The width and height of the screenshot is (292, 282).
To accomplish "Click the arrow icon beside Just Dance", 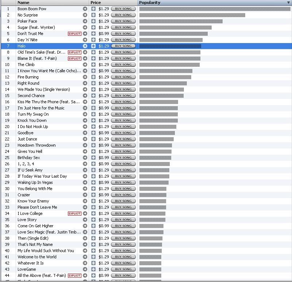I will pyautogui.click(x=85, y=139).
